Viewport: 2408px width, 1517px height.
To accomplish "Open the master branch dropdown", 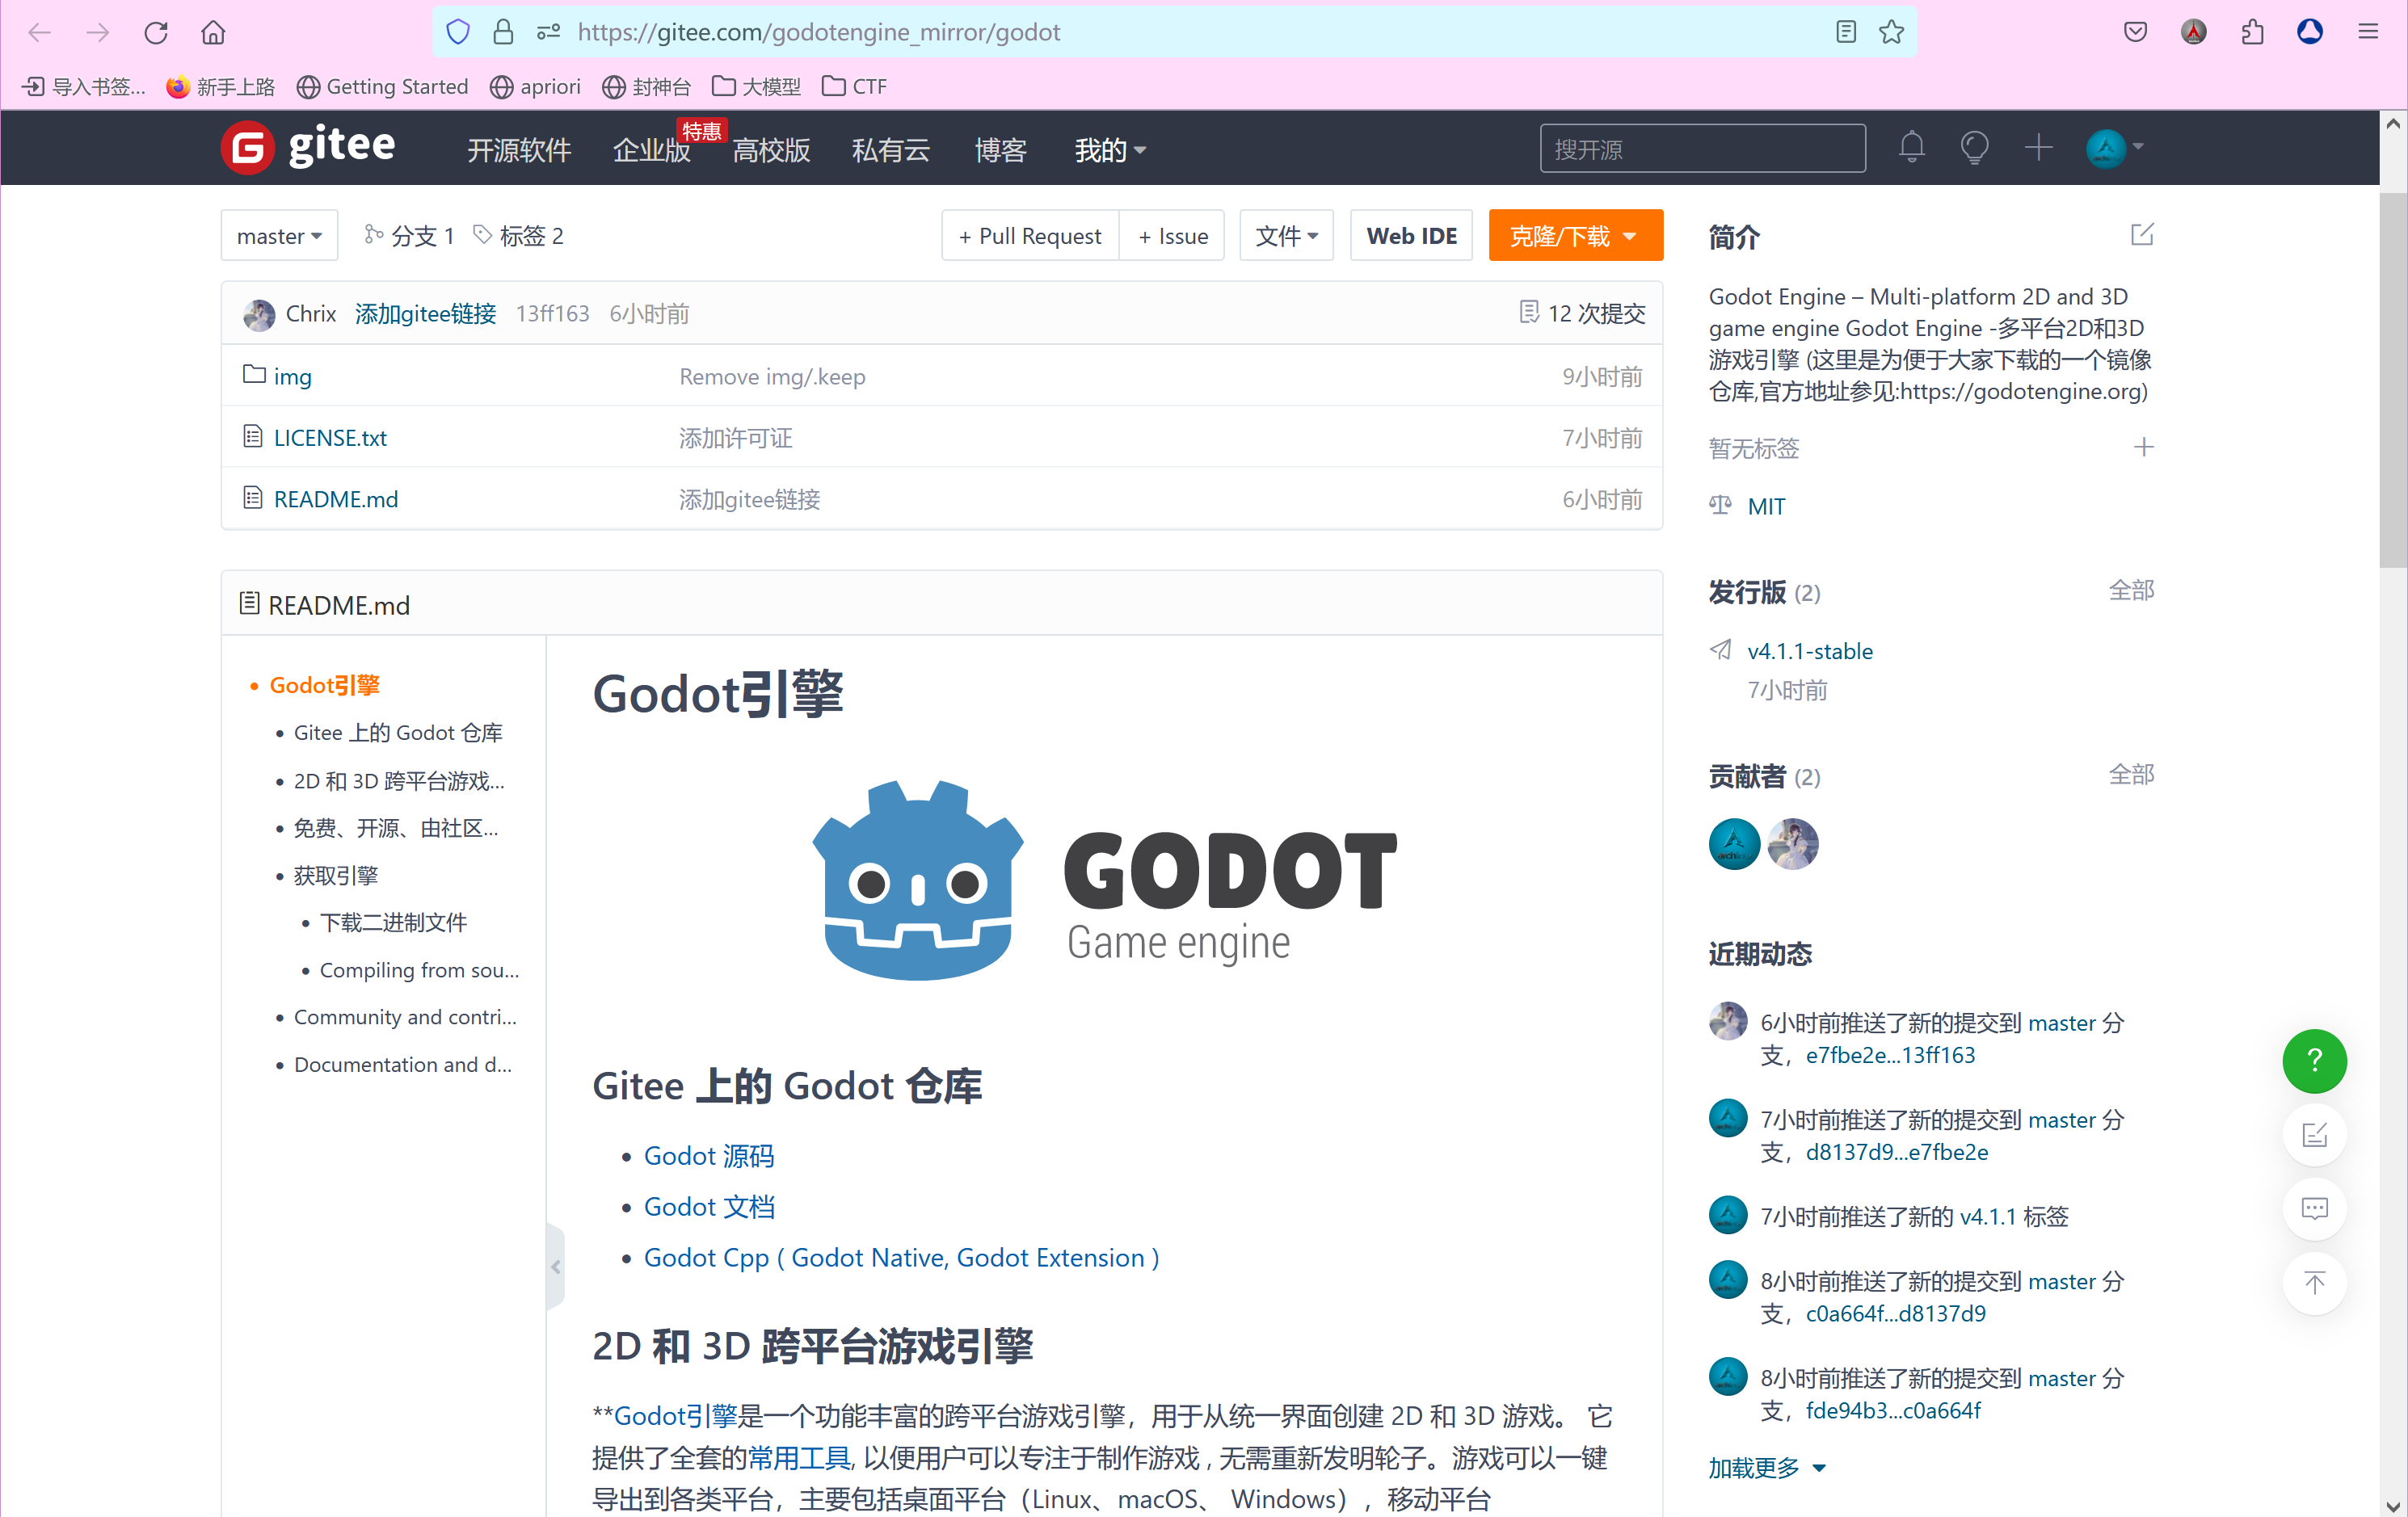I will [x=279, y=236].
